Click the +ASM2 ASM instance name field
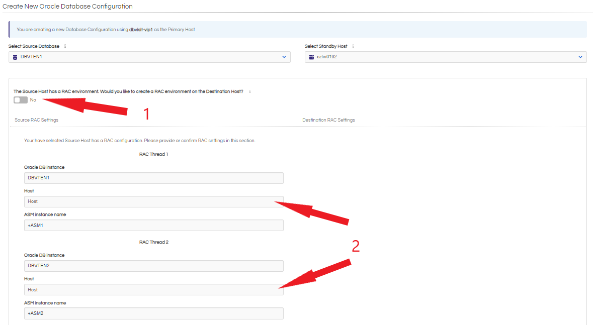Viewport: 596px width, 325px height. click(x=153, y=313)
